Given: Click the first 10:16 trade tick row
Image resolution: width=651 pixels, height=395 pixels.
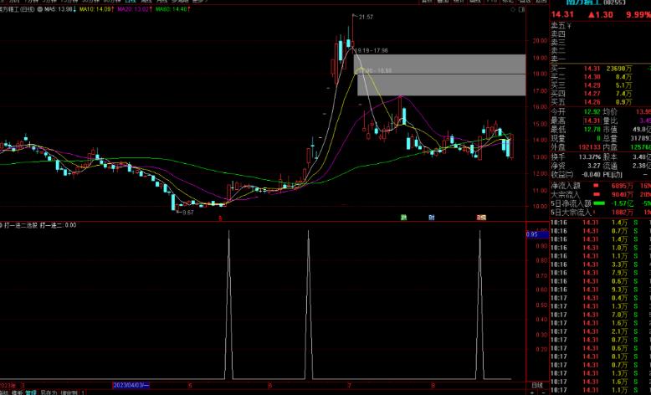Looking at the screenshot, I should point(601,223).
